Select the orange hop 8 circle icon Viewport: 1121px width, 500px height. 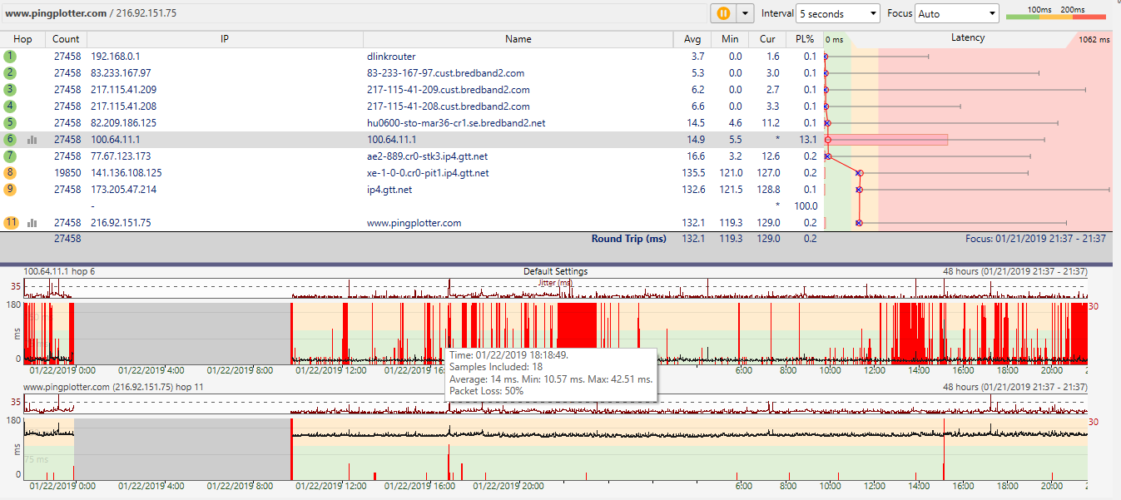(10, 173)
